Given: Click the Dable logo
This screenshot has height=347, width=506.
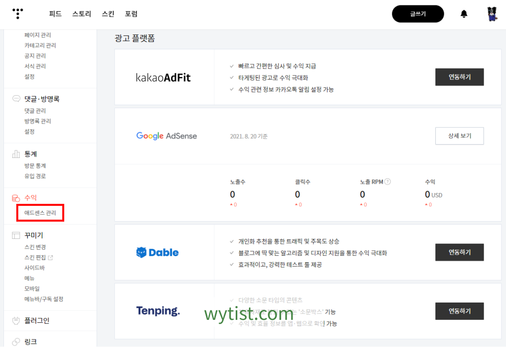Looking at the screenshot, I should tap(157, 252).
